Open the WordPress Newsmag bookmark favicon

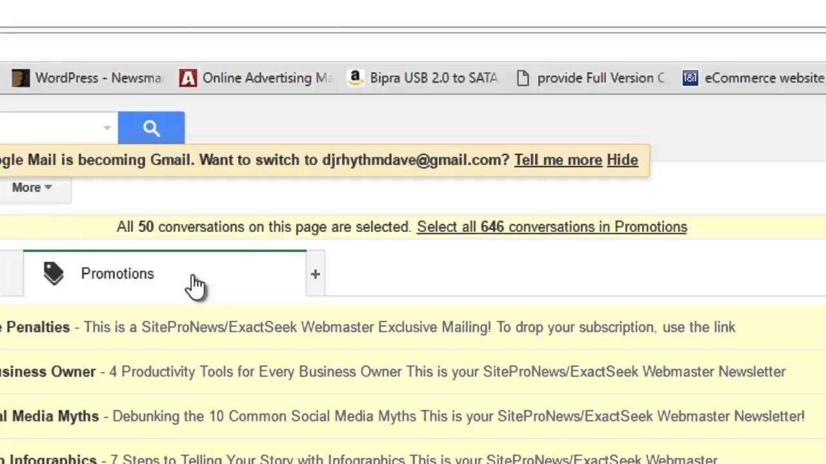(x=21, y=78)
